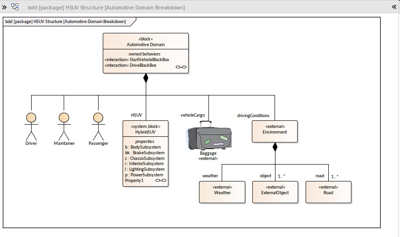Expand the left panel with double chevron

tap(4, 7)
